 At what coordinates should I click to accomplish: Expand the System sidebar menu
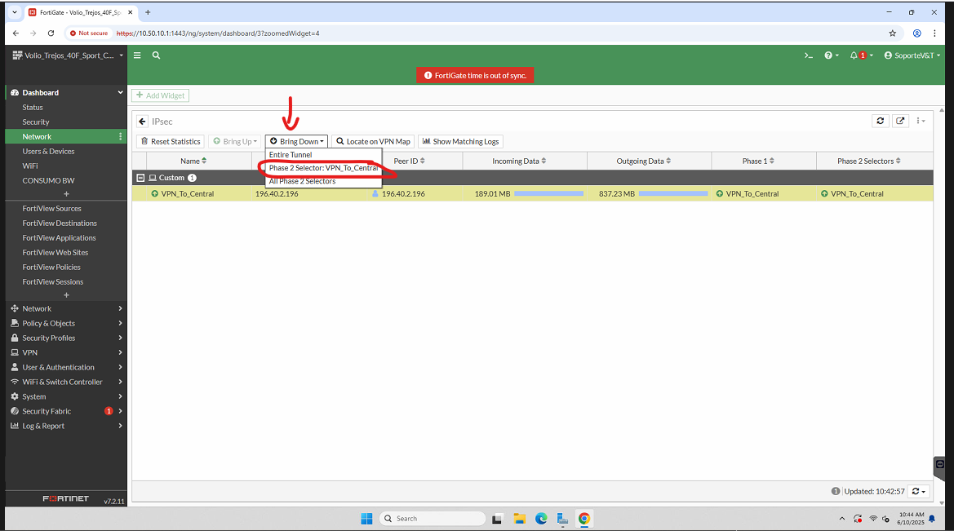[66, 396]
